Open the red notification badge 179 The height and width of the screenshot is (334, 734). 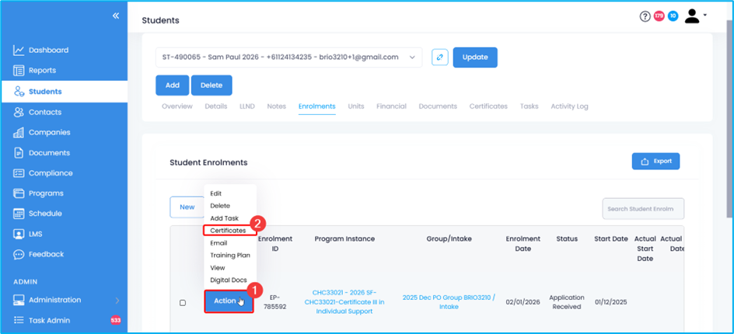(x=659, y=16)
